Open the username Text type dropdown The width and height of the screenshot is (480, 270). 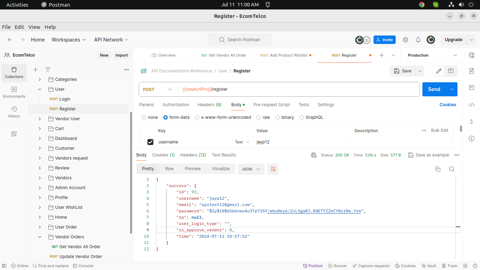[x=242, y=142]
